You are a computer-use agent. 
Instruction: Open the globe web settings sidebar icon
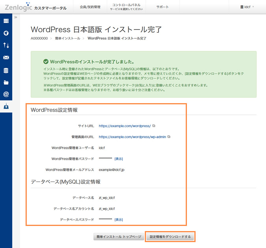click(6, 33)
